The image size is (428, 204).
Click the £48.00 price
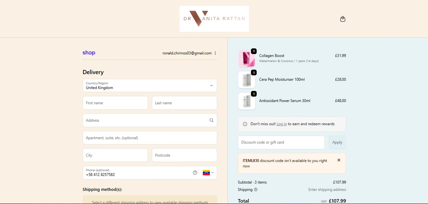click(x=340, y=101)
